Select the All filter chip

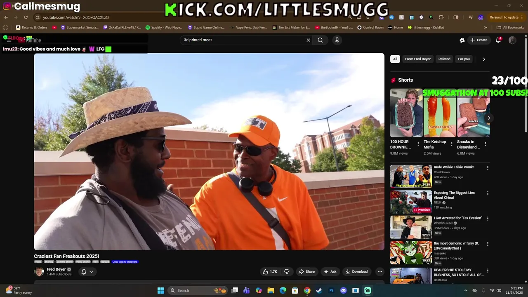coord(395,59)
